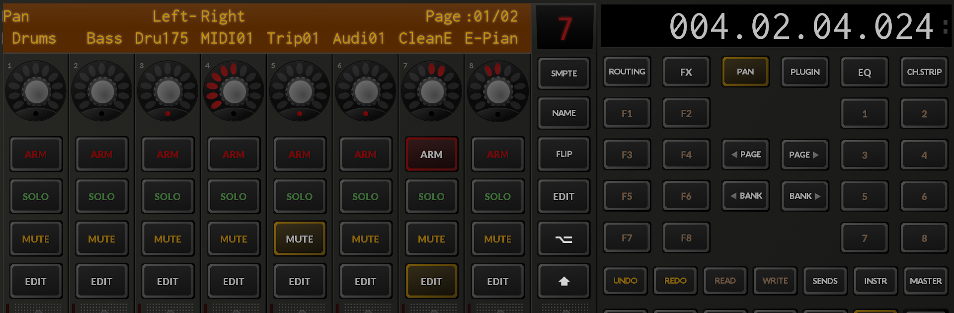Open EDIT for channel 4
The width and height of the screenshot is (954, 313).
pyautogui.click(x=234, y=281)
